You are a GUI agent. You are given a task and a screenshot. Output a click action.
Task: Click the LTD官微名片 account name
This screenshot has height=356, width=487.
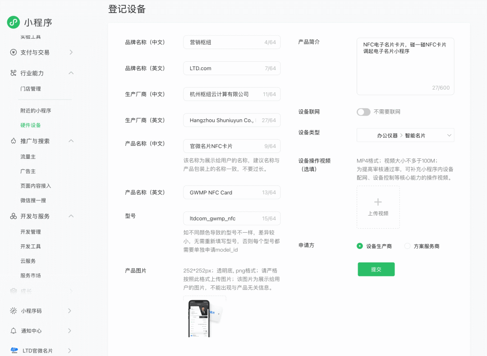point(37,351)
